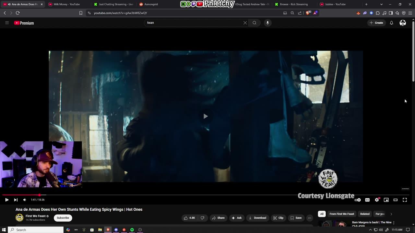Select the Related filter chip
415x233 pixels.
tap(365, 214)
